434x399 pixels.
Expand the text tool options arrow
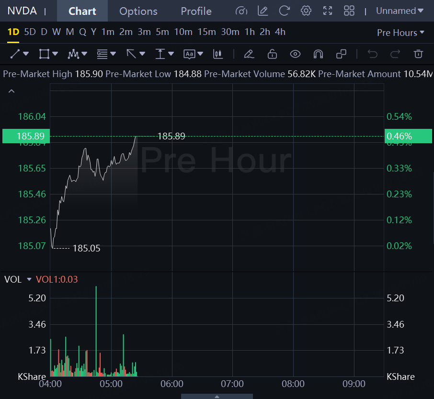[x=200, y=54]
